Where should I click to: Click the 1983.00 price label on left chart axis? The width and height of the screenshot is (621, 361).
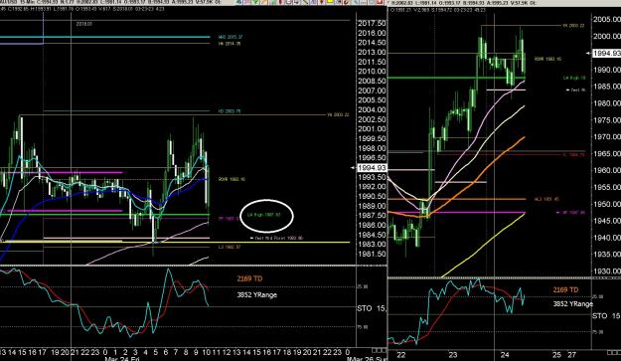[372, 244]
